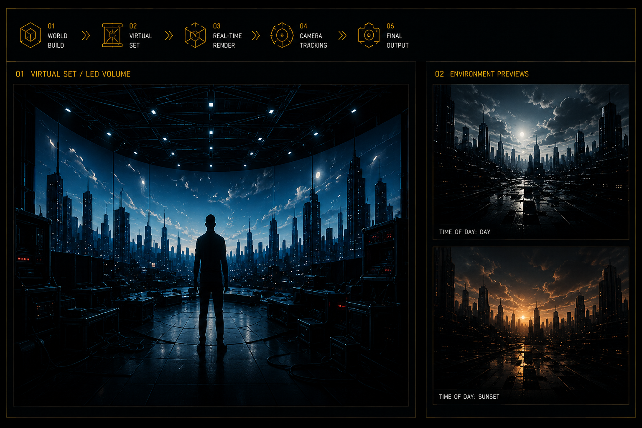The width and height of the screenshot is (642, 428).
Task: Click the Final Output camera icon
Action: click(369, 36)
